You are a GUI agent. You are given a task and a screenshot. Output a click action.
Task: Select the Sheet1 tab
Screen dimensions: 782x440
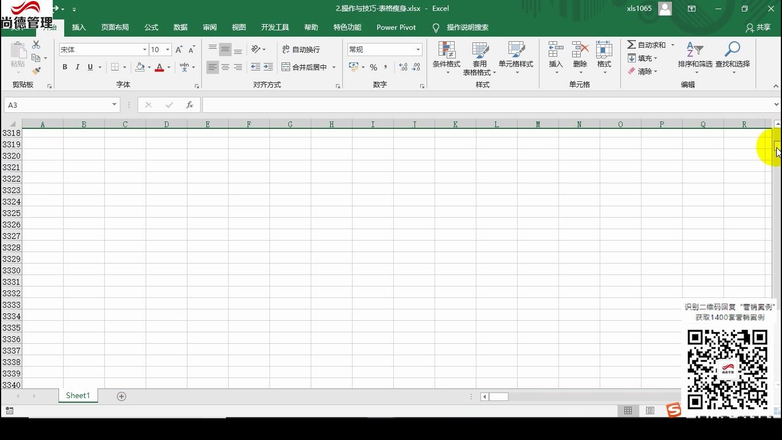78,395
